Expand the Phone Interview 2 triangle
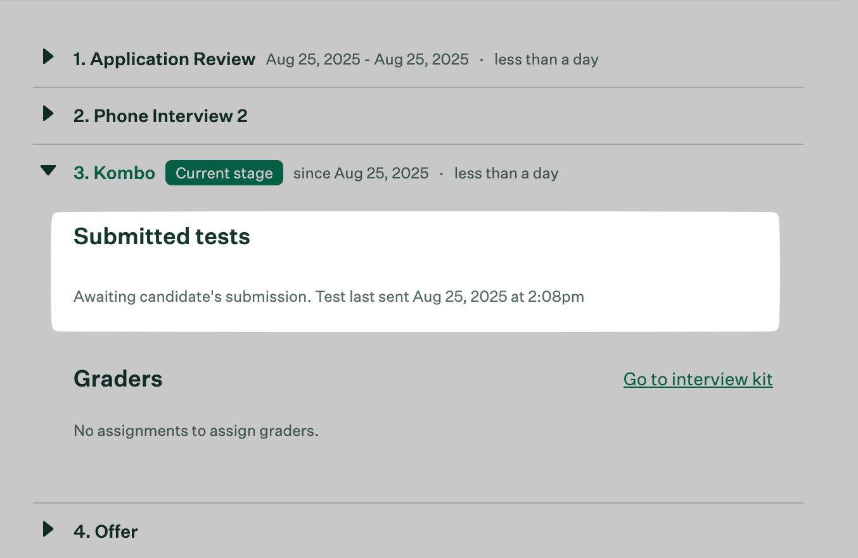The image size is (858, 558). 48,114
